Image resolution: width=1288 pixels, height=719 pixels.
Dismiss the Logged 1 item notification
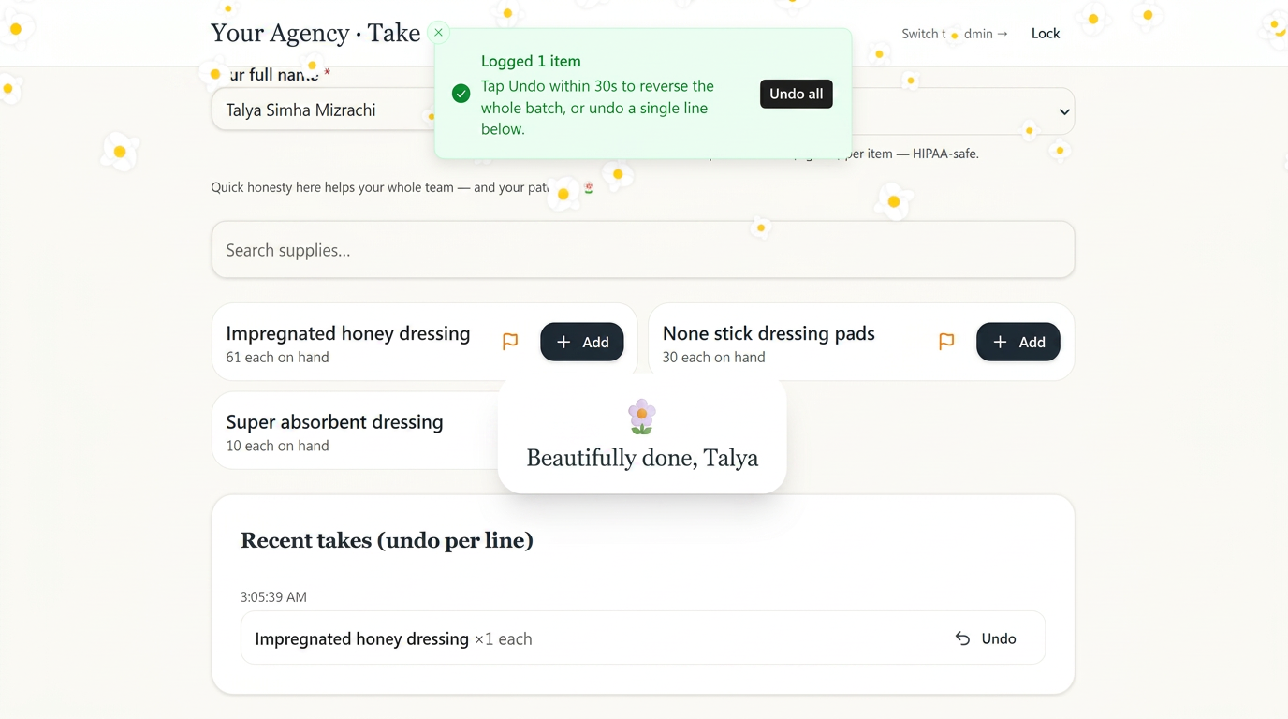pos(438,33)
